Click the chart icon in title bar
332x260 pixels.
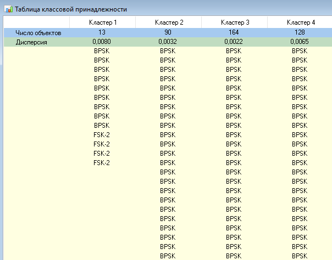pos(8,9)
